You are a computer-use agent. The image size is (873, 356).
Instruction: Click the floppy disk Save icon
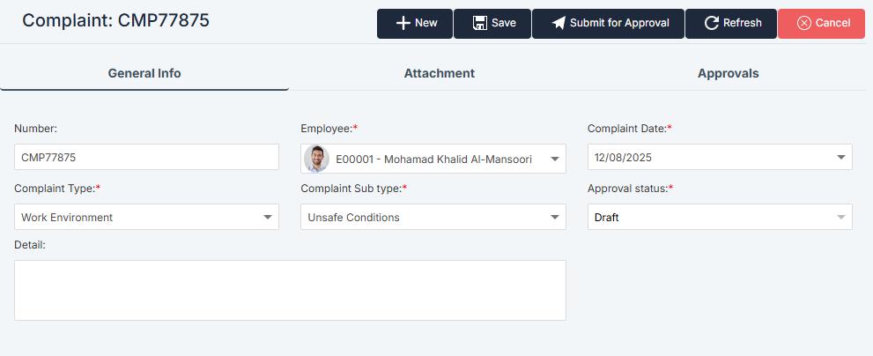coord(480,23)
